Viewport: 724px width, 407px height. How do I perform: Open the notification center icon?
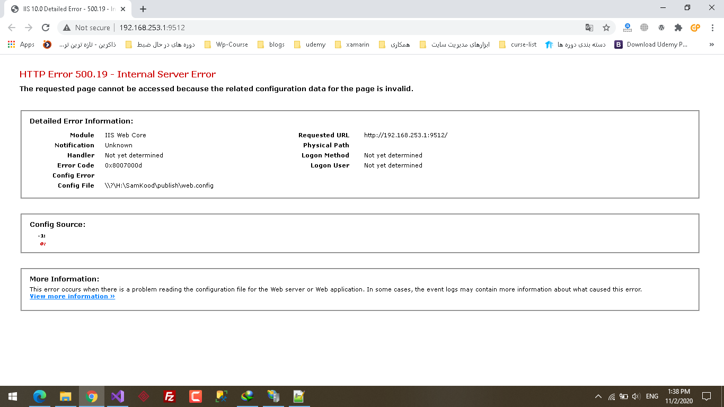[707, 396]
